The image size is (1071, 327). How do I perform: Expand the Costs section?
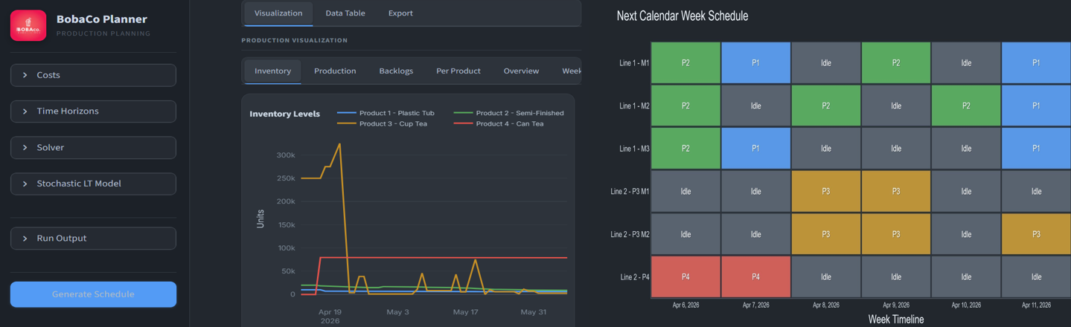(x=93, y=75)
